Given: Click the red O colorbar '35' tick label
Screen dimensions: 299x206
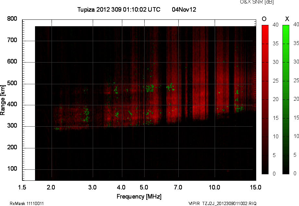Looking at the screenshot, I should (x=276, y=44).
